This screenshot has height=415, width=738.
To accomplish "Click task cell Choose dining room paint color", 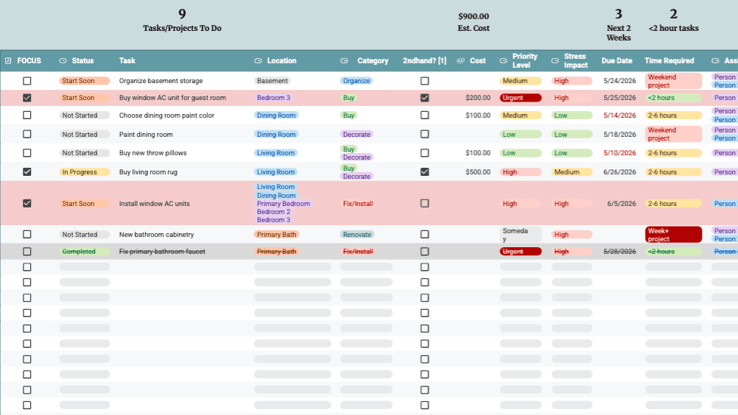I will click(x=166, y=115).
